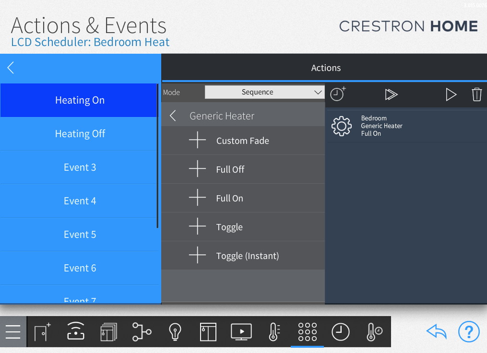The image size is (487, 353).
Task: Open the media display play icon
Action: point(241,331)
